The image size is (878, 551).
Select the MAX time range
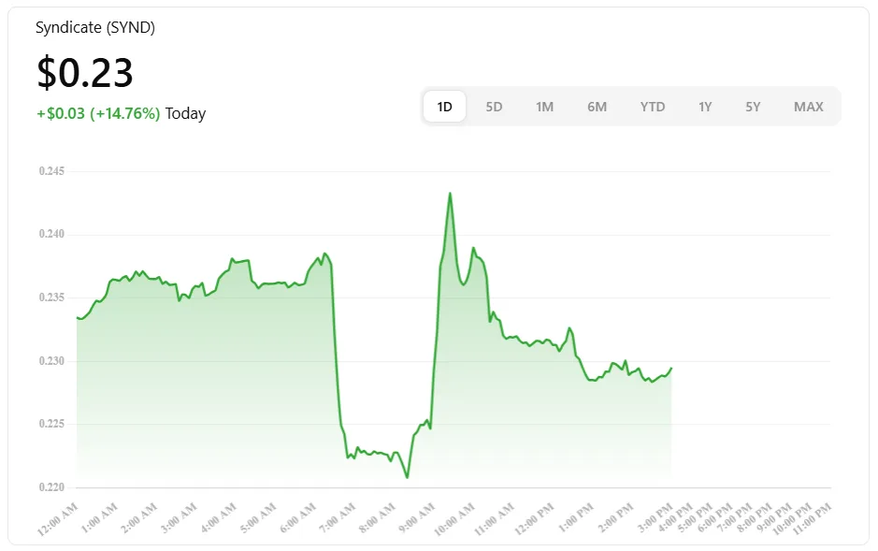tap(807, 106)
